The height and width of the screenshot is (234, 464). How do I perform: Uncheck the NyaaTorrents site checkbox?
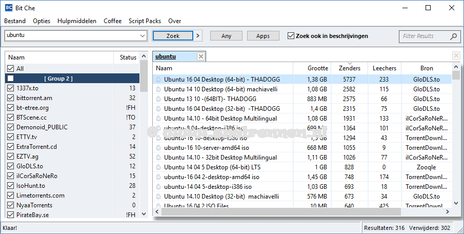pyautogui.click(x=11, y=205)
